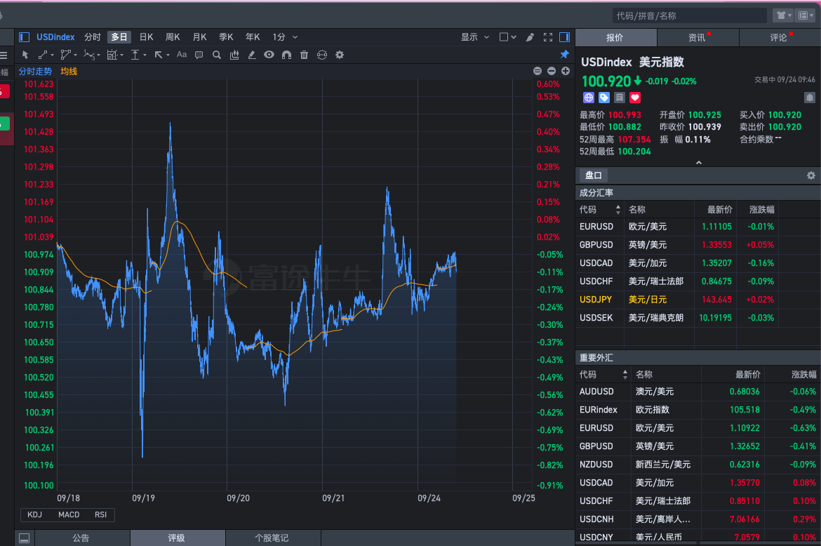Image resolution: width=821 pixels, height=546 pixels.
Task: Select the eraser tool
Action: pos(252,55)
